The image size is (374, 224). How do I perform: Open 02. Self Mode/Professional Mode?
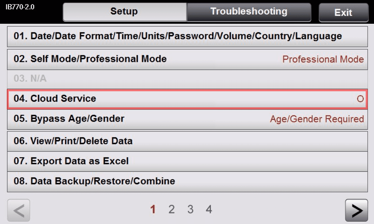click(x=187, y=59)
